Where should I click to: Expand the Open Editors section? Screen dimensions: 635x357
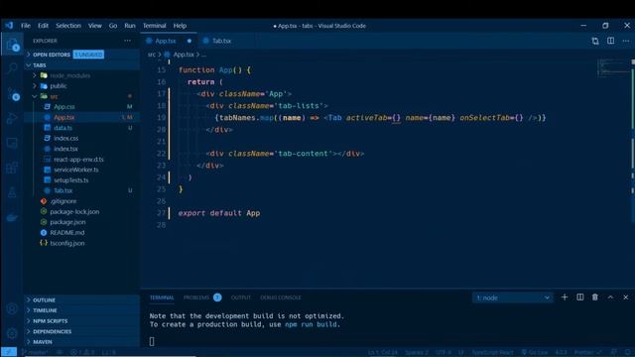[52, 55]
